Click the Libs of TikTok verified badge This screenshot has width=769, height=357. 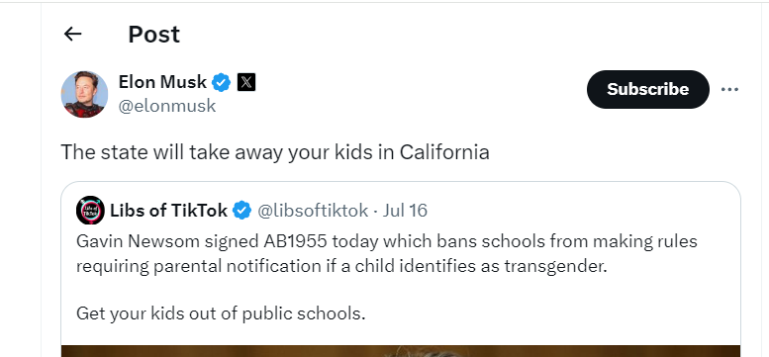click(x=241, y=211)
